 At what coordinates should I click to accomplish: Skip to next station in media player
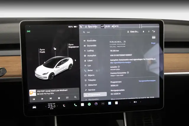point(51,99)
